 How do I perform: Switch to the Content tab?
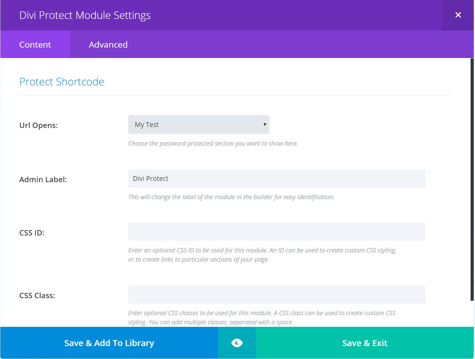pyautogui.click(x=35, y=44)
